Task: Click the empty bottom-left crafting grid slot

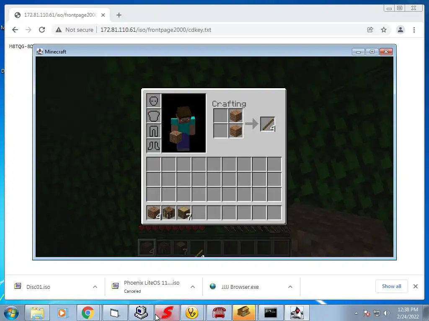Action: point(220,131)
